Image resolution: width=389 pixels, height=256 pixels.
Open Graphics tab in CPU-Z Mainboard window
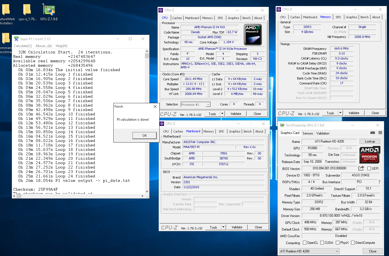coord(235,131)
